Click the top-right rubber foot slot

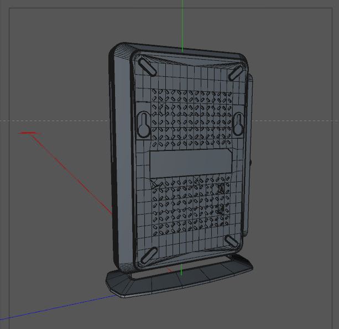pyautogui.click(x=236, y=73)
